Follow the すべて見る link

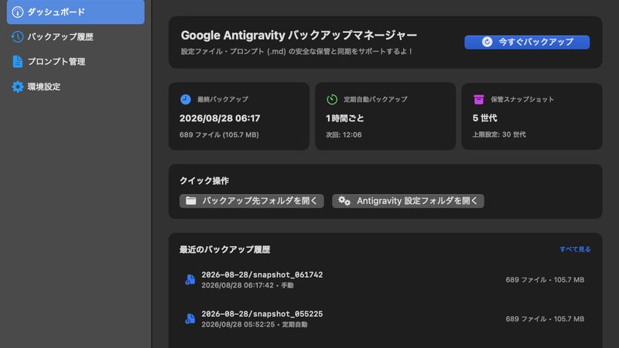pyautogui.click(x=575, y=249)
